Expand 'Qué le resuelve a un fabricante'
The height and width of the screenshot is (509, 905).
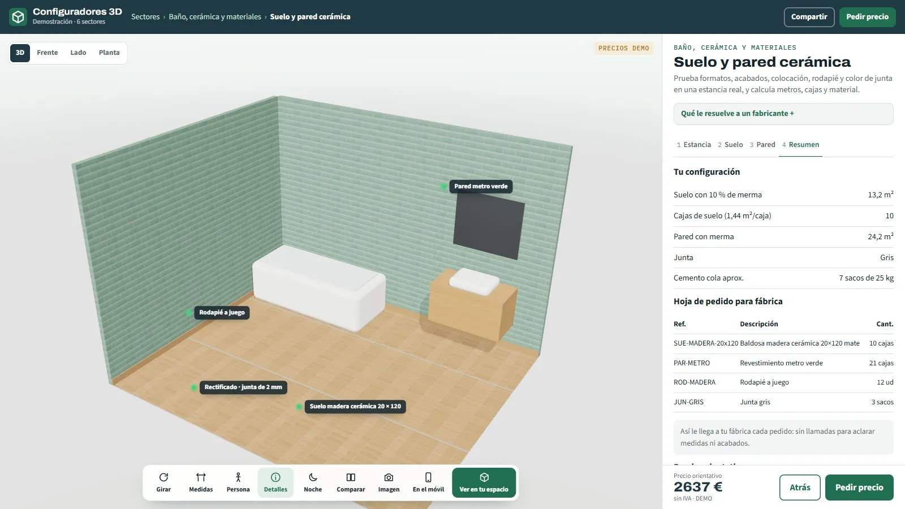click(783, 114)
